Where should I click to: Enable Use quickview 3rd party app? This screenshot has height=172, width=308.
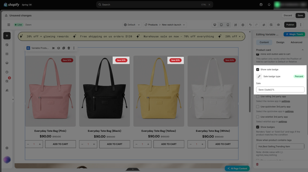258,107
